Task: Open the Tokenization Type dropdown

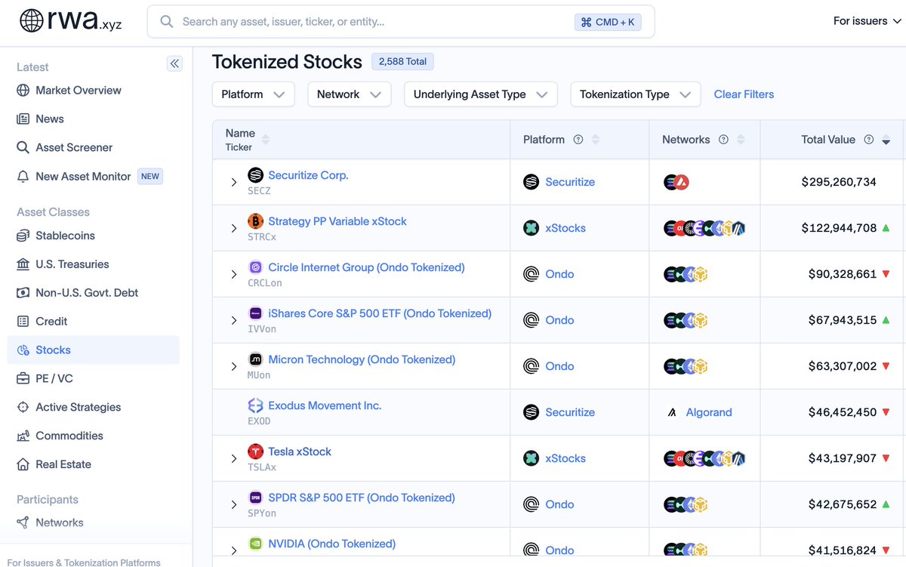Action: pos(636,94)
